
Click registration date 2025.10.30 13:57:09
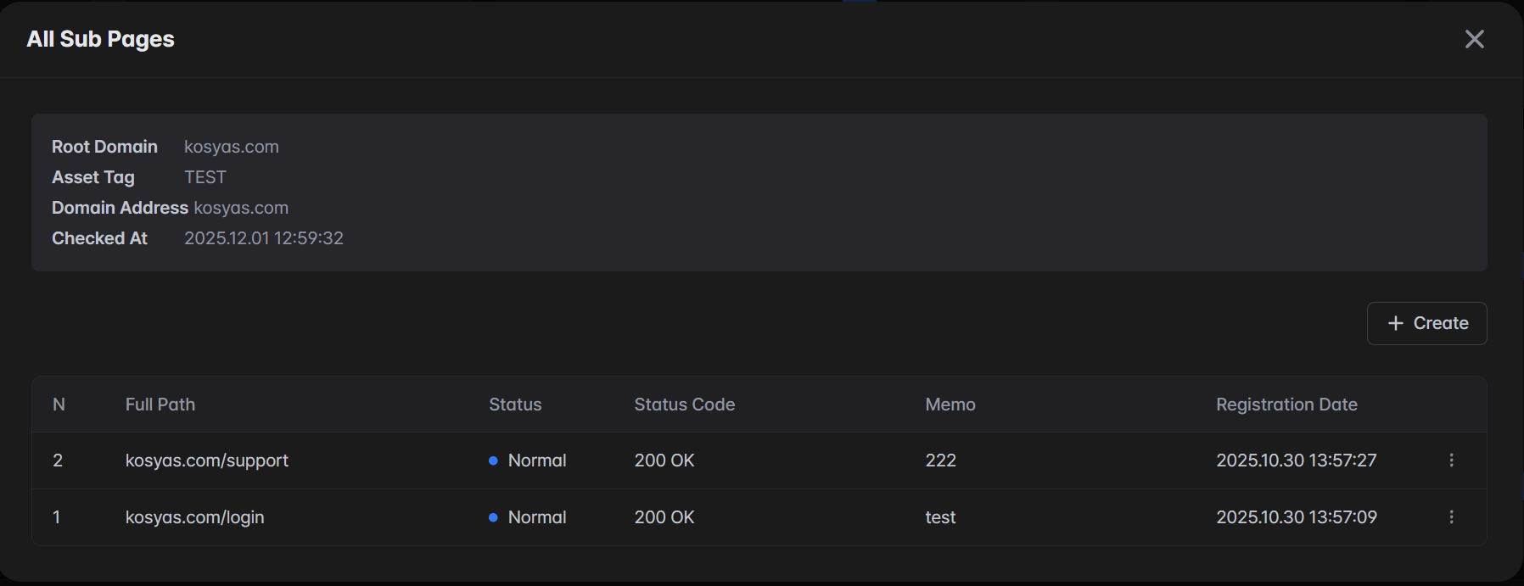(x=1296, y=517)
